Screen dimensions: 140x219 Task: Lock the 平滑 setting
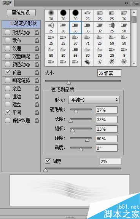37,112
